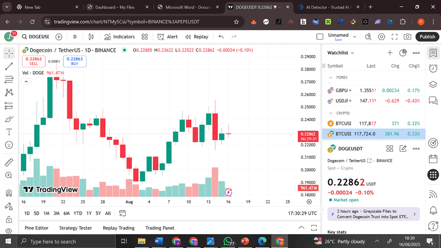441x248 pixels.
Task: Enter fullscreen mode
Action: 394,37
